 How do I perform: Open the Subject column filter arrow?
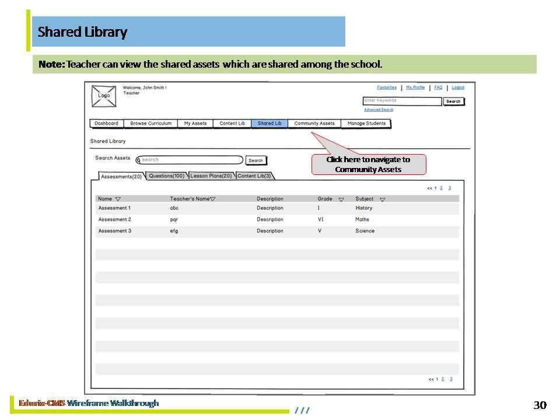[383, 199]
